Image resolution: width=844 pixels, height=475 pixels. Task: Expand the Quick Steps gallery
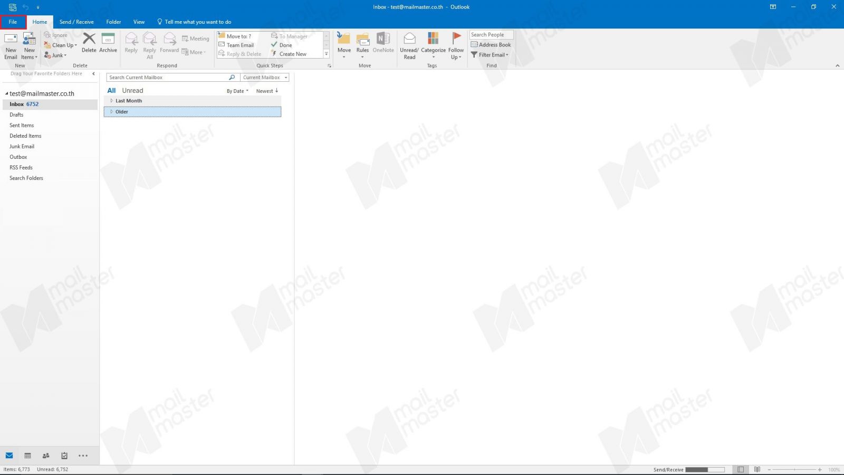click(326, 54)
